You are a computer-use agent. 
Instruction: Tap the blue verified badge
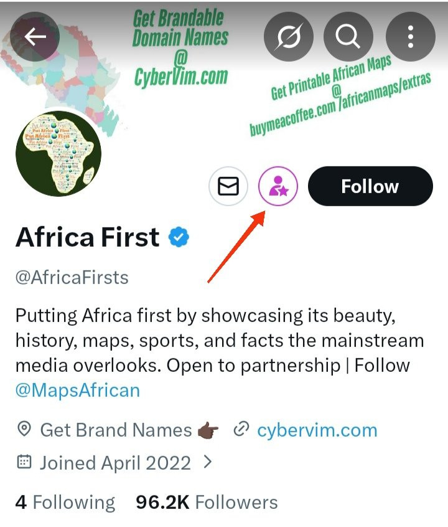180,237
